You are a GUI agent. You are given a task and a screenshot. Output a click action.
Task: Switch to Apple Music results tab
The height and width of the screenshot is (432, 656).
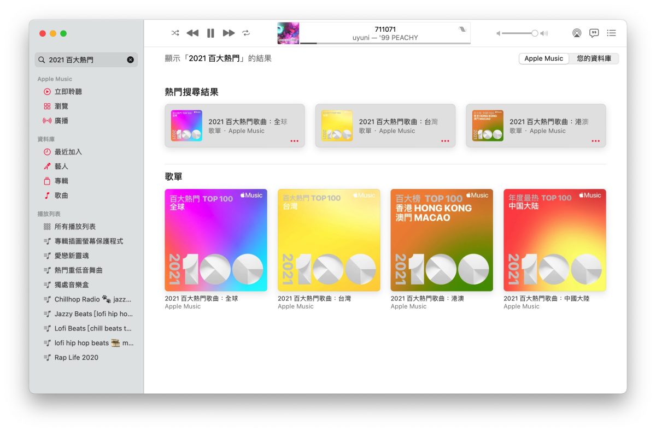click(x=544, y=58)
